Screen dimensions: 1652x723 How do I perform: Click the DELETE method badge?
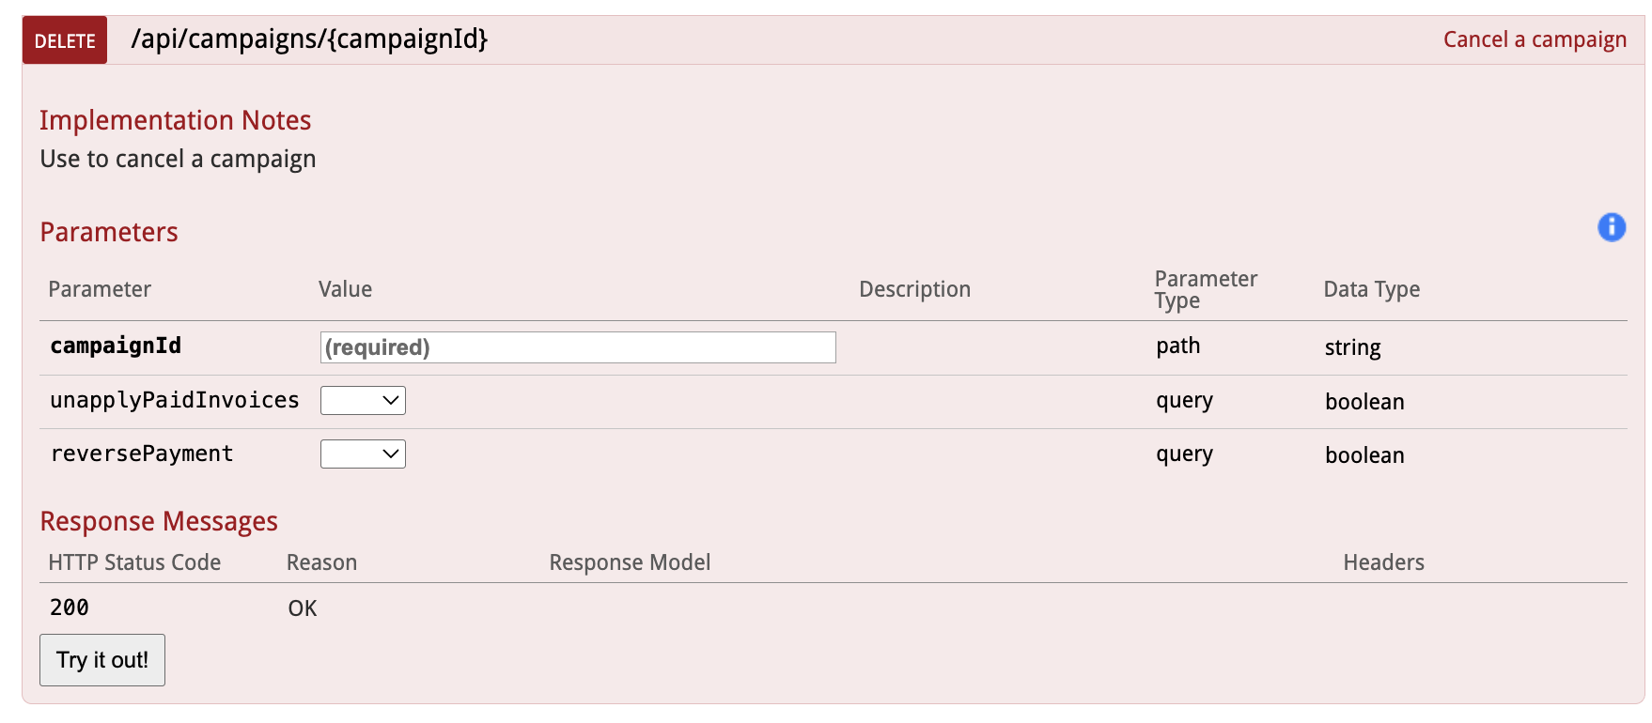click(x=65, y=40)
